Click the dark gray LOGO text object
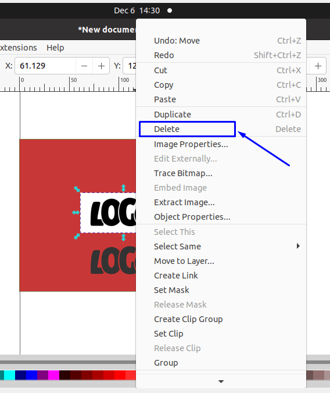The image size is (330, 393). (113, 260)
